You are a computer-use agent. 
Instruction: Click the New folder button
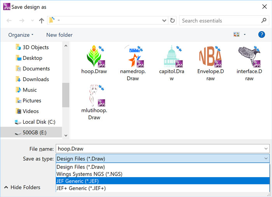point(59,35)
